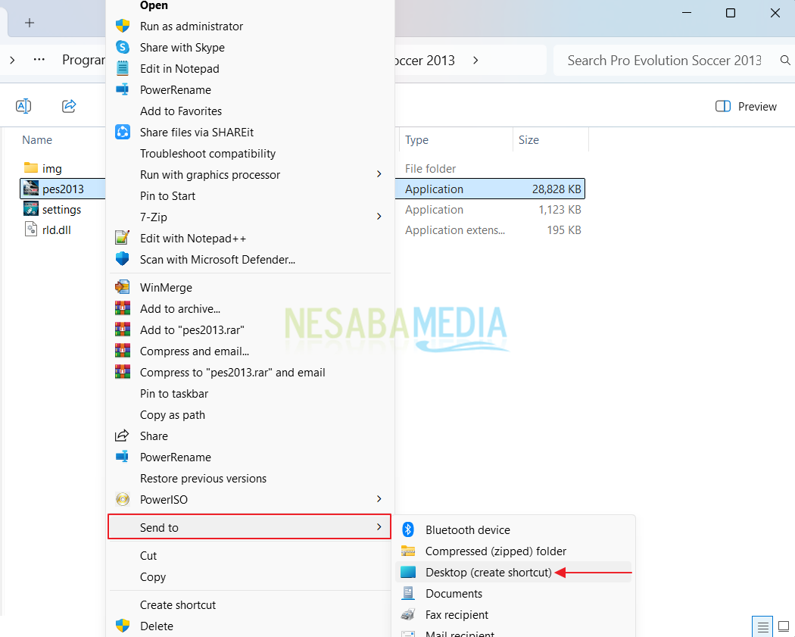Click the Share arrow icon in context menu

[122, 436]
